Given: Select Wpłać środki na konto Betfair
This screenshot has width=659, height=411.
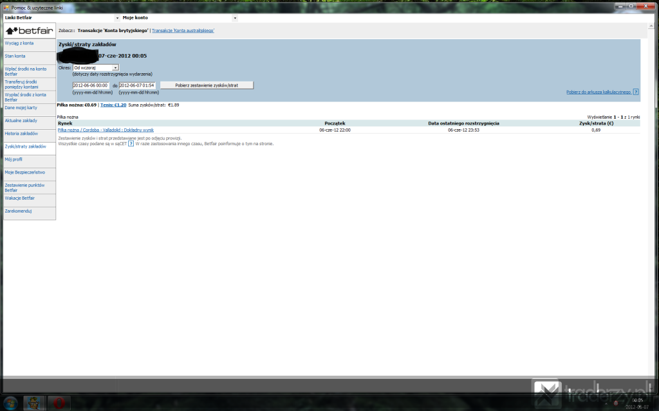Looking at the screenshot, I should pyautogui.click(x=26, y=71).
